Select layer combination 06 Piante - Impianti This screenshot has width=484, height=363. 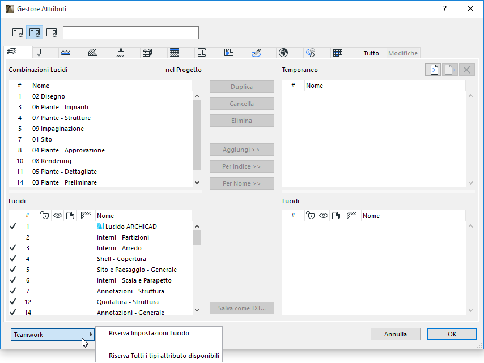point(100,107)
